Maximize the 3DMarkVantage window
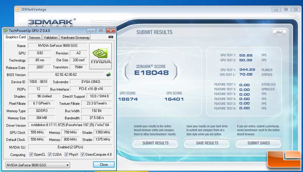Screen dimensions: 303x172 pyautogui.click(x=286, y=10)
